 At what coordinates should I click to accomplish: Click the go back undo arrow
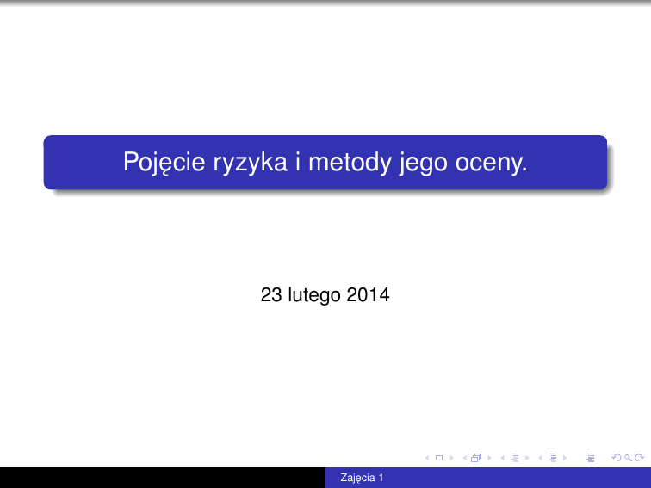pyautogui.click(x=613, y=459)
